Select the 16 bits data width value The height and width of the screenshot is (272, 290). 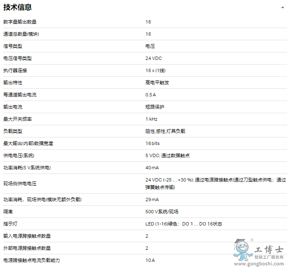[153, 143]
